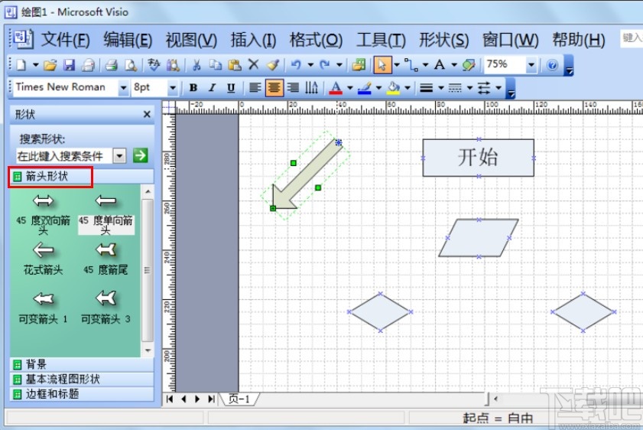643x430 pixels.
Task: Select the 花式箭头 shape
Action: [x=44, y=259]
